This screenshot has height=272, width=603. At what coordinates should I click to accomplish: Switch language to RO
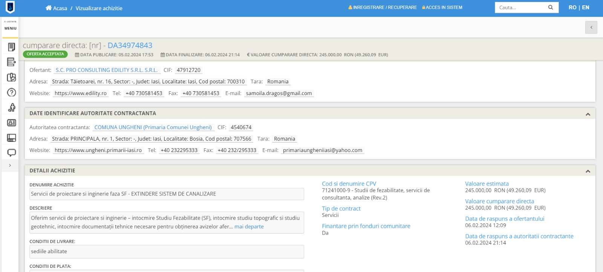(572, 7)
